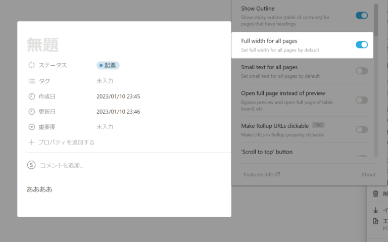Open the Features info external link
Viewport: 388px width, 242px height.
[x=261, y=175]
